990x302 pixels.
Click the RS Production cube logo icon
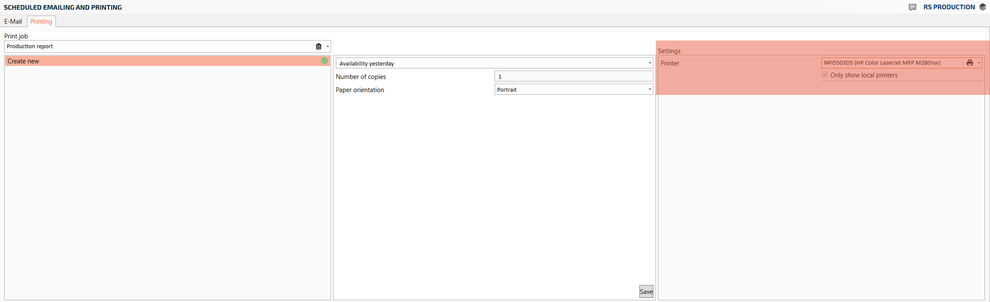click(983, 7)
